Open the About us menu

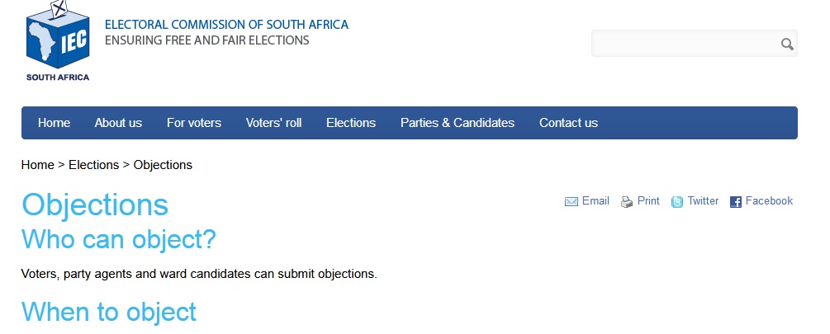(x=118, y=123)
